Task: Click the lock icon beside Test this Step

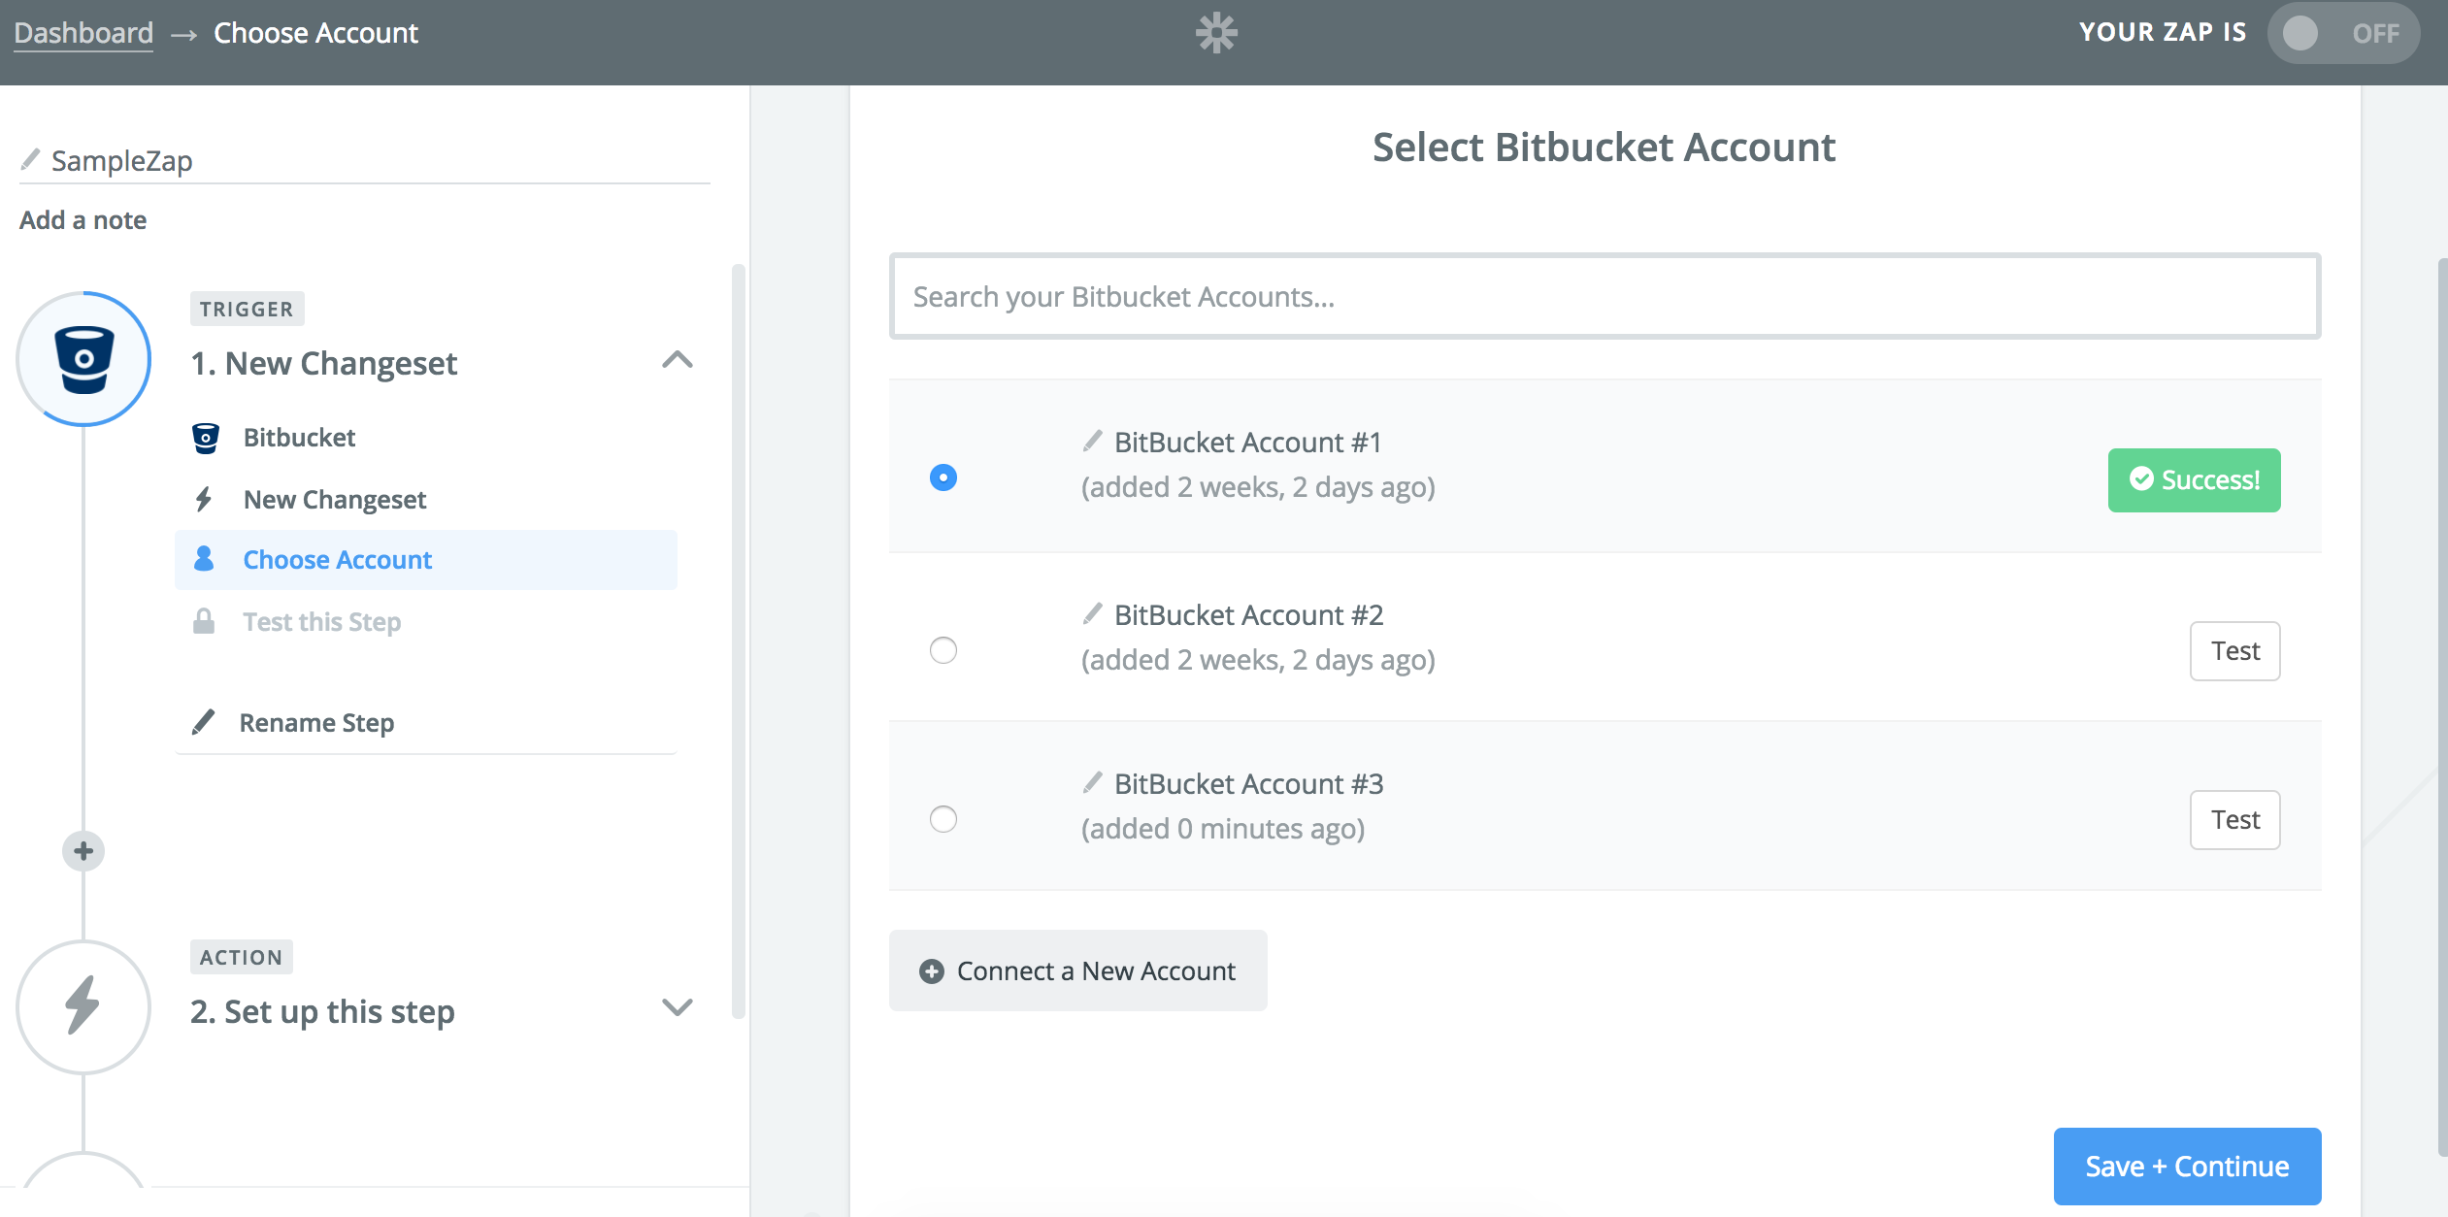Action: point(204,621)
